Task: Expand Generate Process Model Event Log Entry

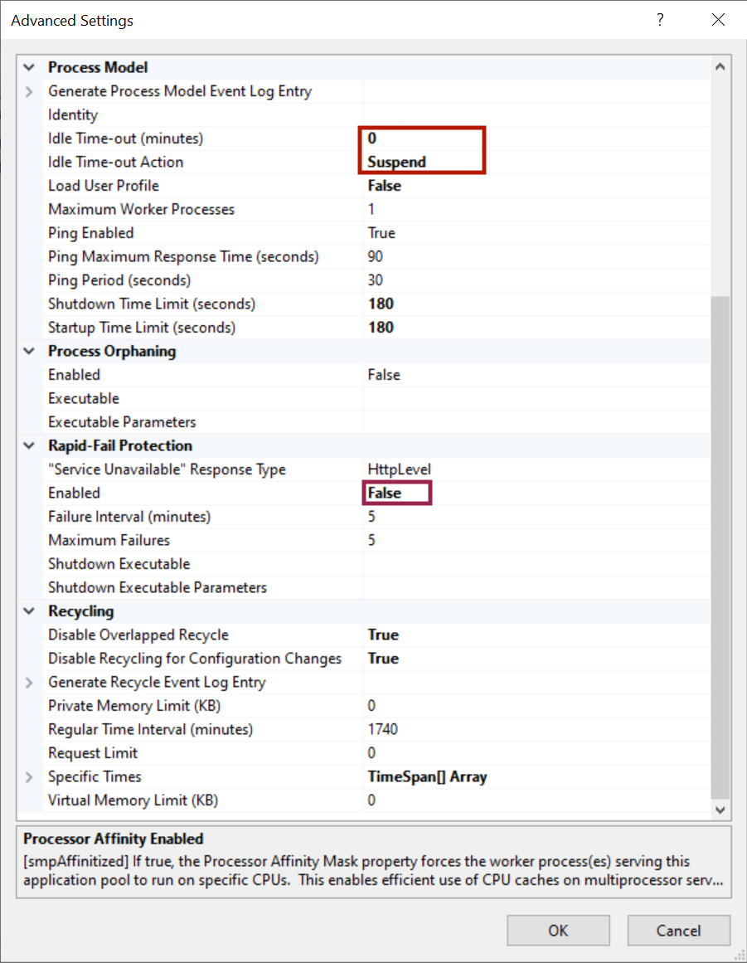Action: 29,91
